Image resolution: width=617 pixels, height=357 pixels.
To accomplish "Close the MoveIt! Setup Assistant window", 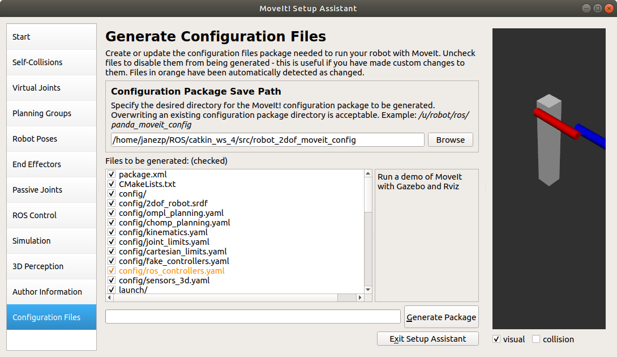I will (x=608, y=8).
